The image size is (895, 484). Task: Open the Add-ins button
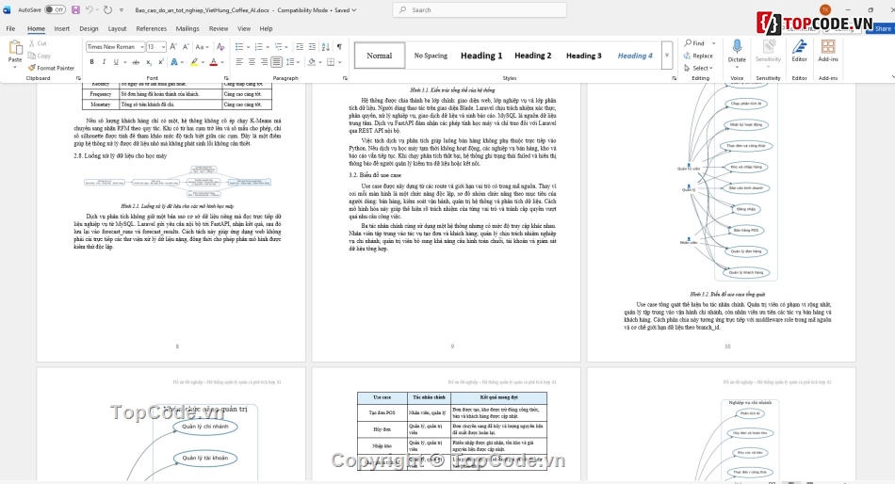828,51
